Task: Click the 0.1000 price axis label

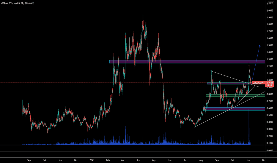Action: [270, 143]
